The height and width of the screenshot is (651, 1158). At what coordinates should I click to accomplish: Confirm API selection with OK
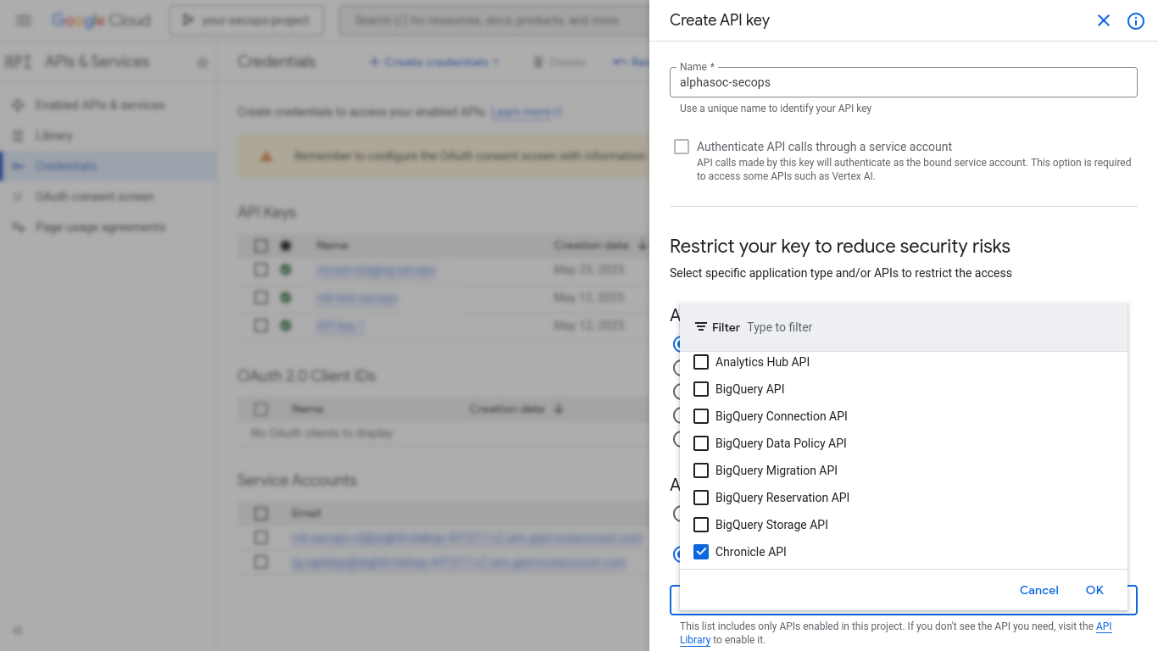[x=1094, y=590]
